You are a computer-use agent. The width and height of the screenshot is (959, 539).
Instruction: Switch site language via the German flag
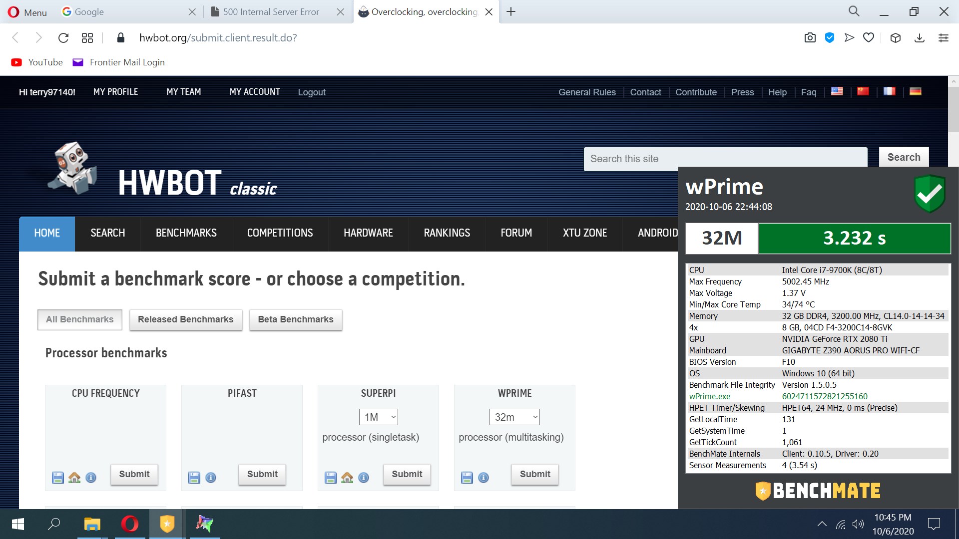[916, 91]
